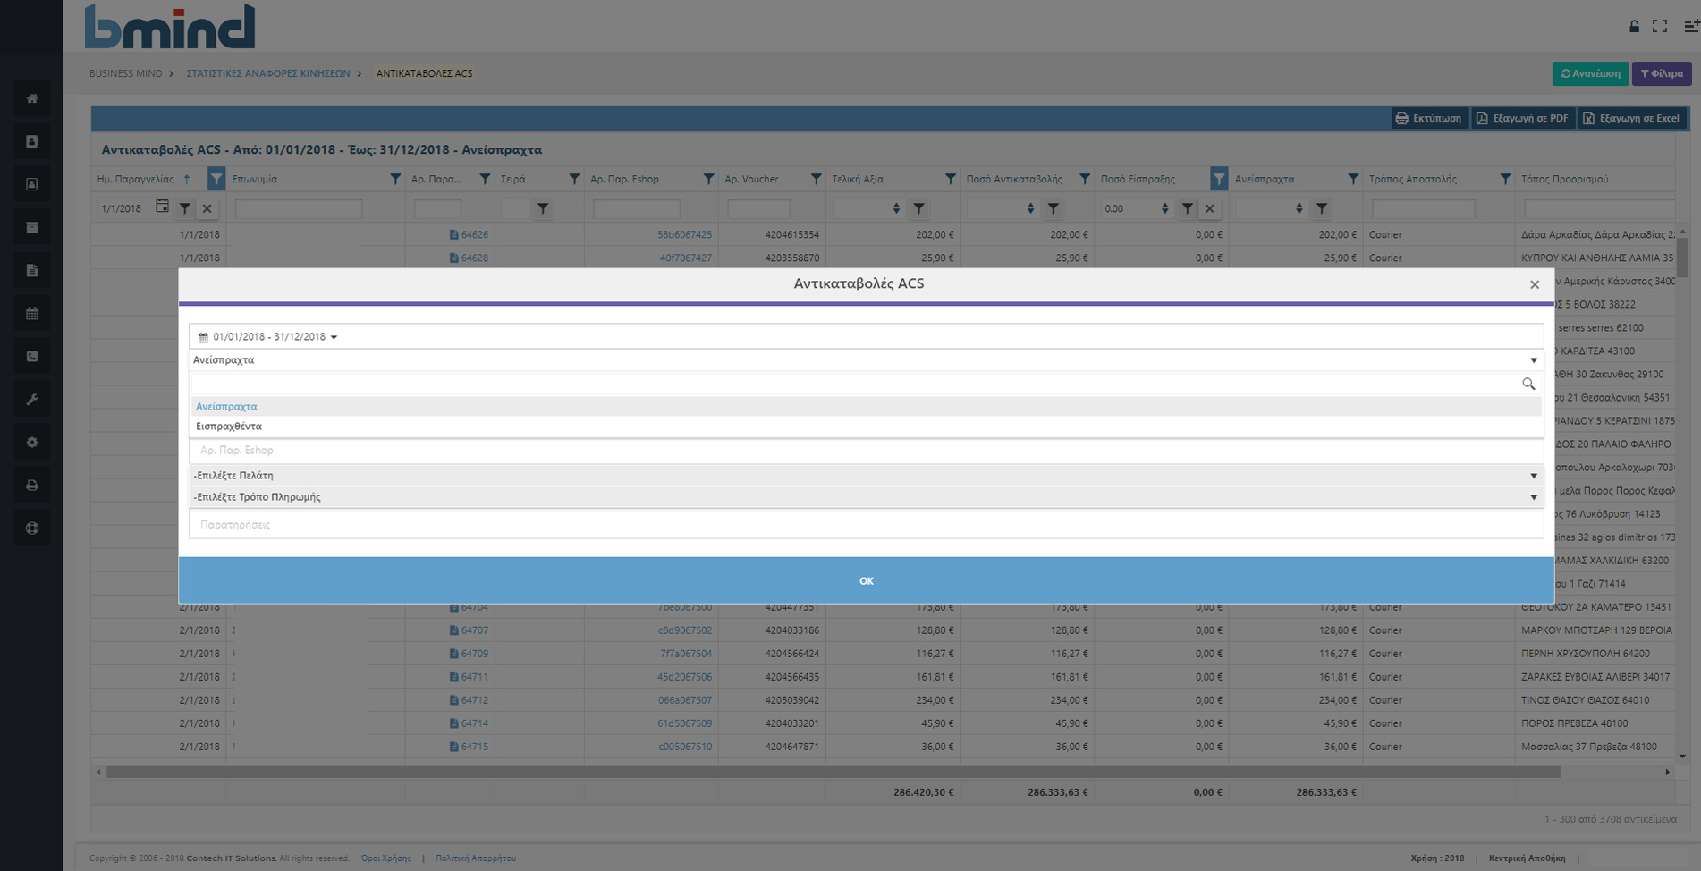Screen dimensions: 1701x871
Task: Click the horizontal scrollbar of the table
Action: (x=833, y=772)
